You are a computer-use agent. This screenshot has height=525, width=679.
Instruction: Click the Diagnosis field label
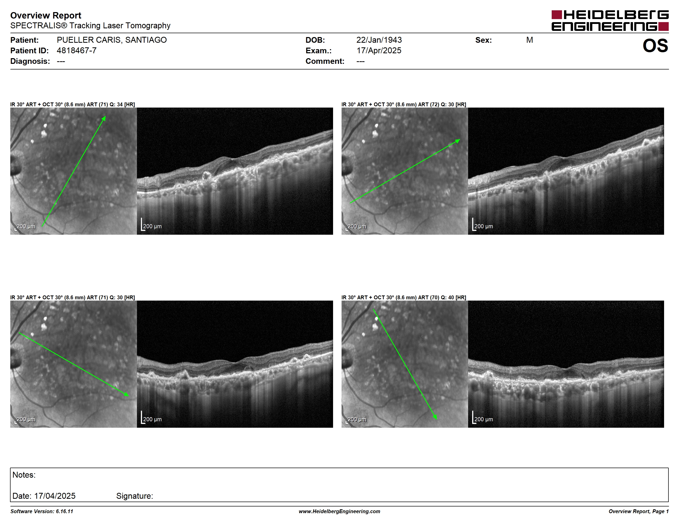[30, 61]
